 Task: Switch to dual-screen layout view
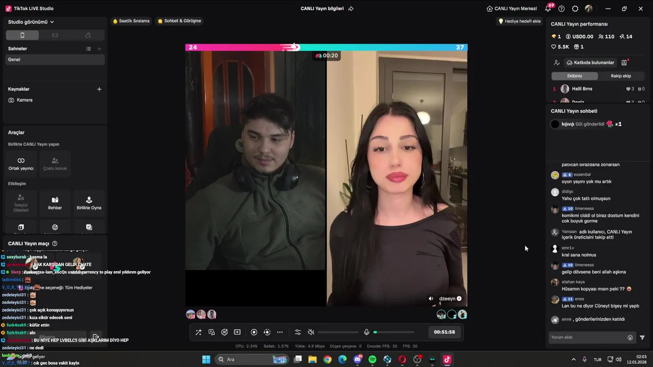point(88,35)
